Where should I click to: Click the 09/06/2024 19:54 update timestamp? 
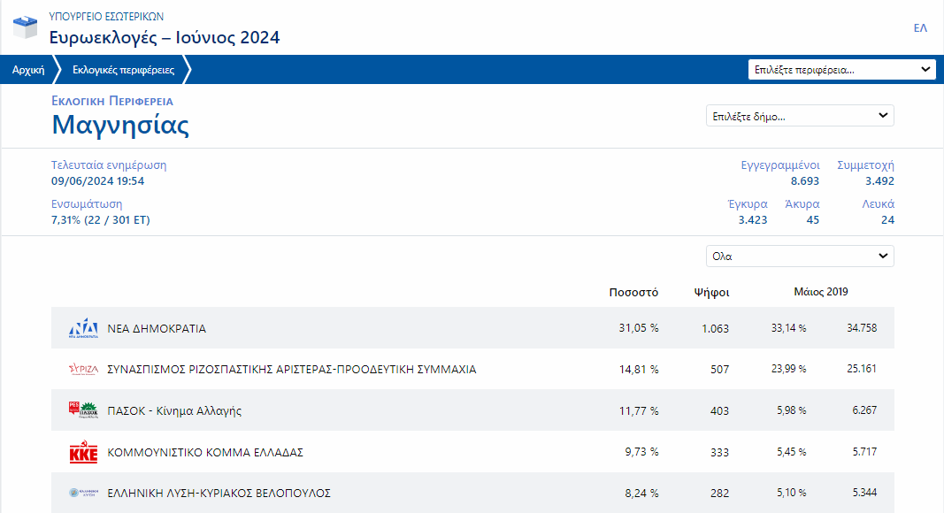coord(97,181)
